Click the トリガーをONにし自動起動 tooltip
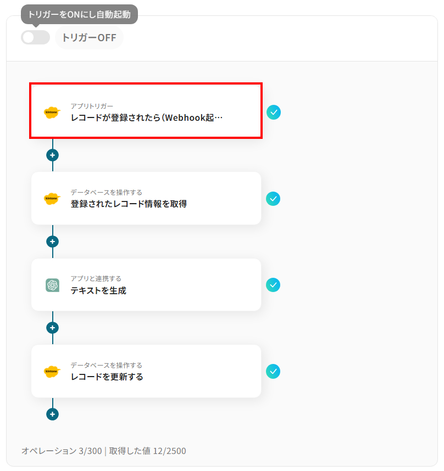Viewport: 444px width, 471px height. [79, 14]
